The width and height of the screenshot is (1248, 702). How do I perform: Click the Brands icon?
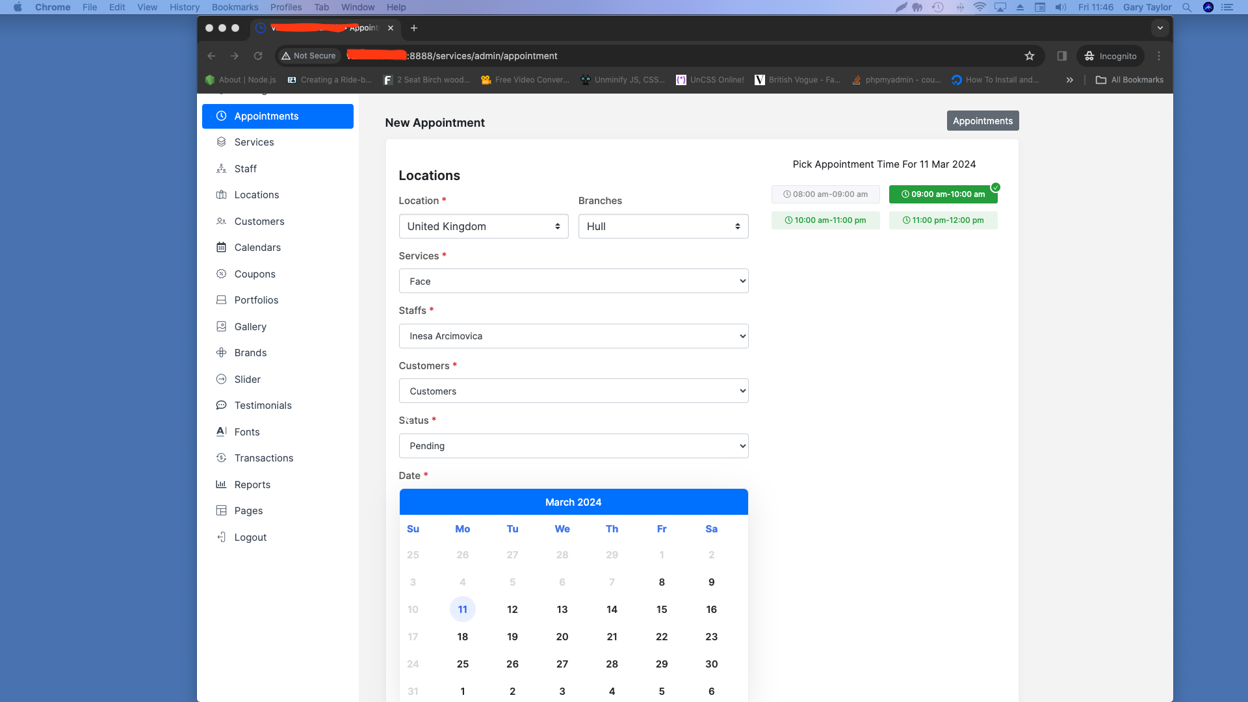221,352
